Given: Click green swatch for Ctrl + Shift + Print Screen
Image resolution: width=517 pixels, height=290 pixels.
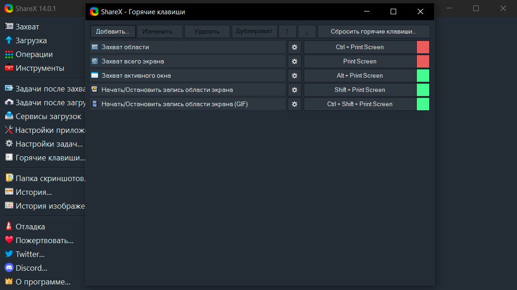Looking at the screenshot, I should point(423,104).
